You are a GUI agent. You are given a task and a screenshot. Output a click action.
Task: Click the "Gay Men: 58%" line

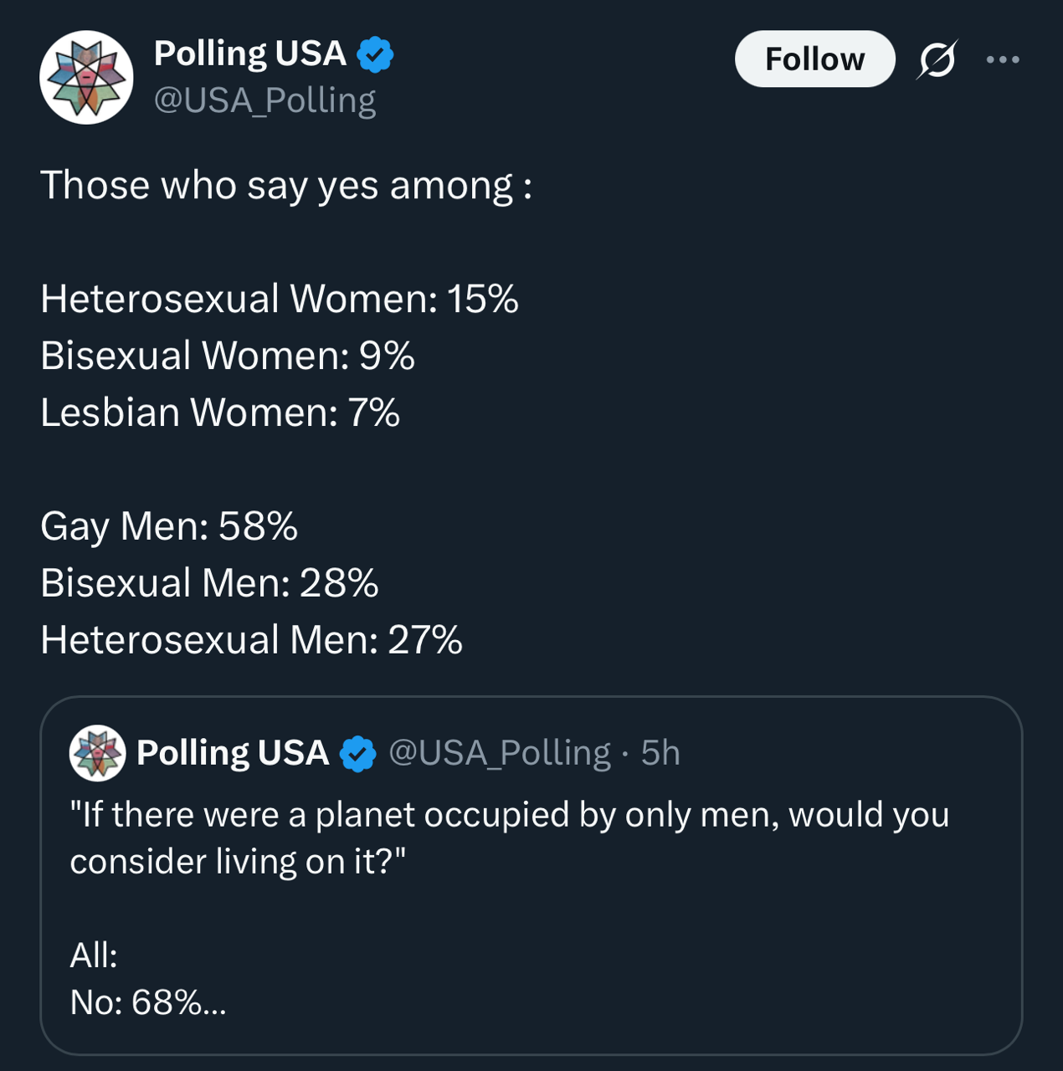[x=169, y=526]
